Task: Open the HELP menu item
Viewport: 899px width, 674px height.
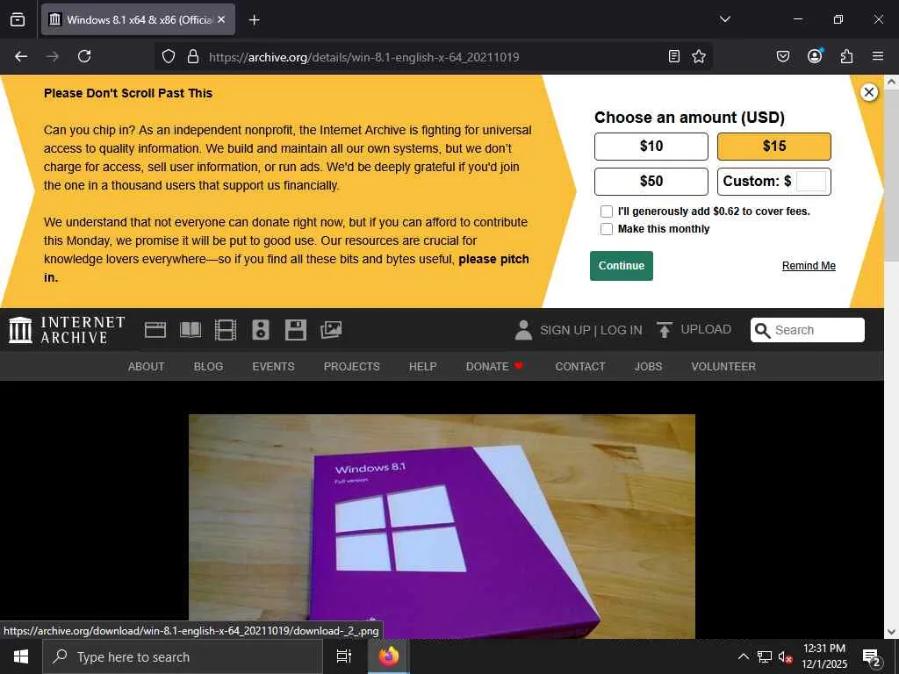Action: tap(422, 367)
